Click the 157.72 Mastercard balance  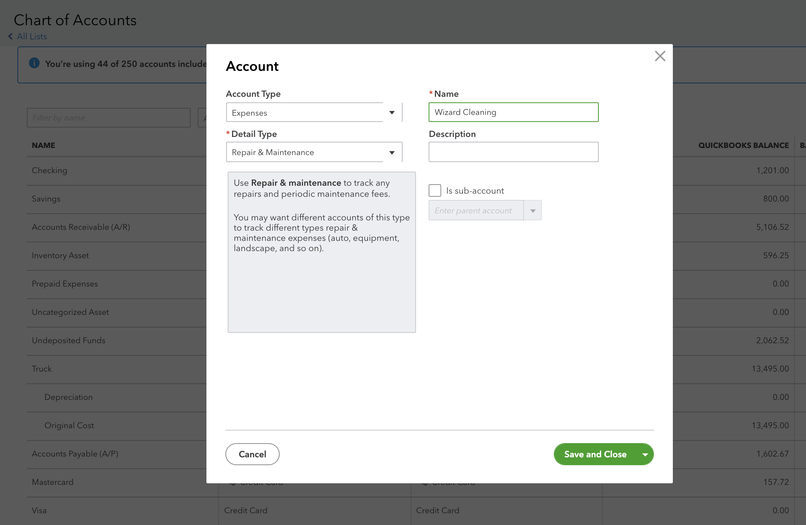click(x=776, y=482)
